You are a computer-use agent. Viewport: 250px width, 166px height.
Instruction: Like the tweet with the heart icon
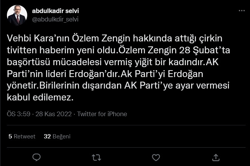(156, 157)
